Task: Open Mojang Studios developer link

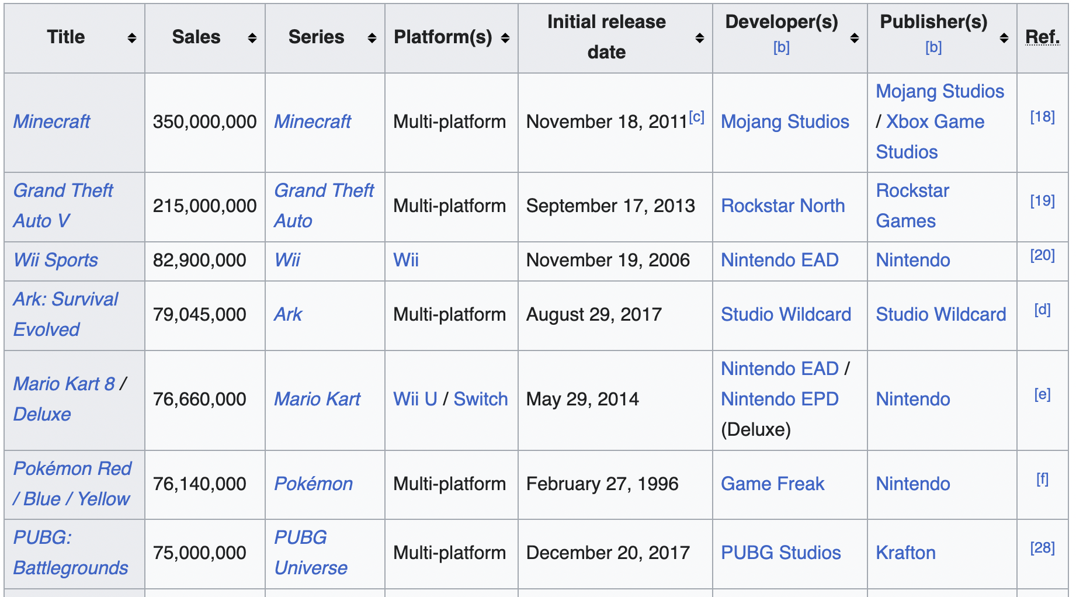Action: pos(785,122)
